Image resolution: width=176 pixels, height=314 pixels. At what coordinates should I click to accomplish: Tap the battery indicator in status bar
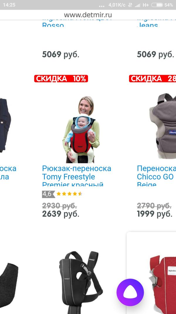click(x=157, y=5)
